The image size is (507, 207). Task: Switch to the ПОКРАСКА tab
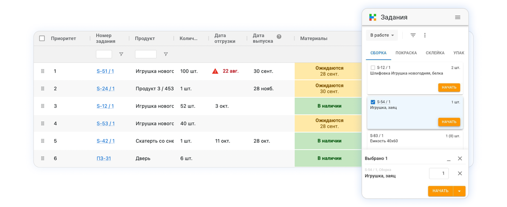click(406, 53)
